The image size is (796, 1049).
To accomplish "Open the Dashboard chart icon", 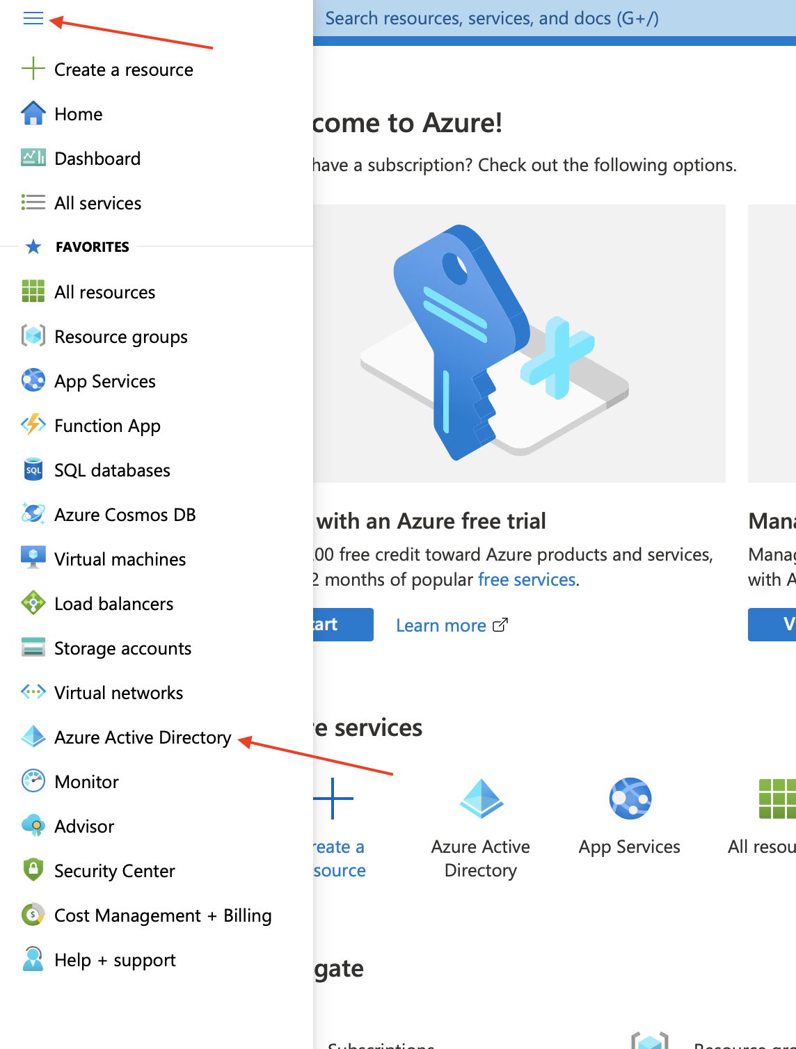I will [33, 158].
